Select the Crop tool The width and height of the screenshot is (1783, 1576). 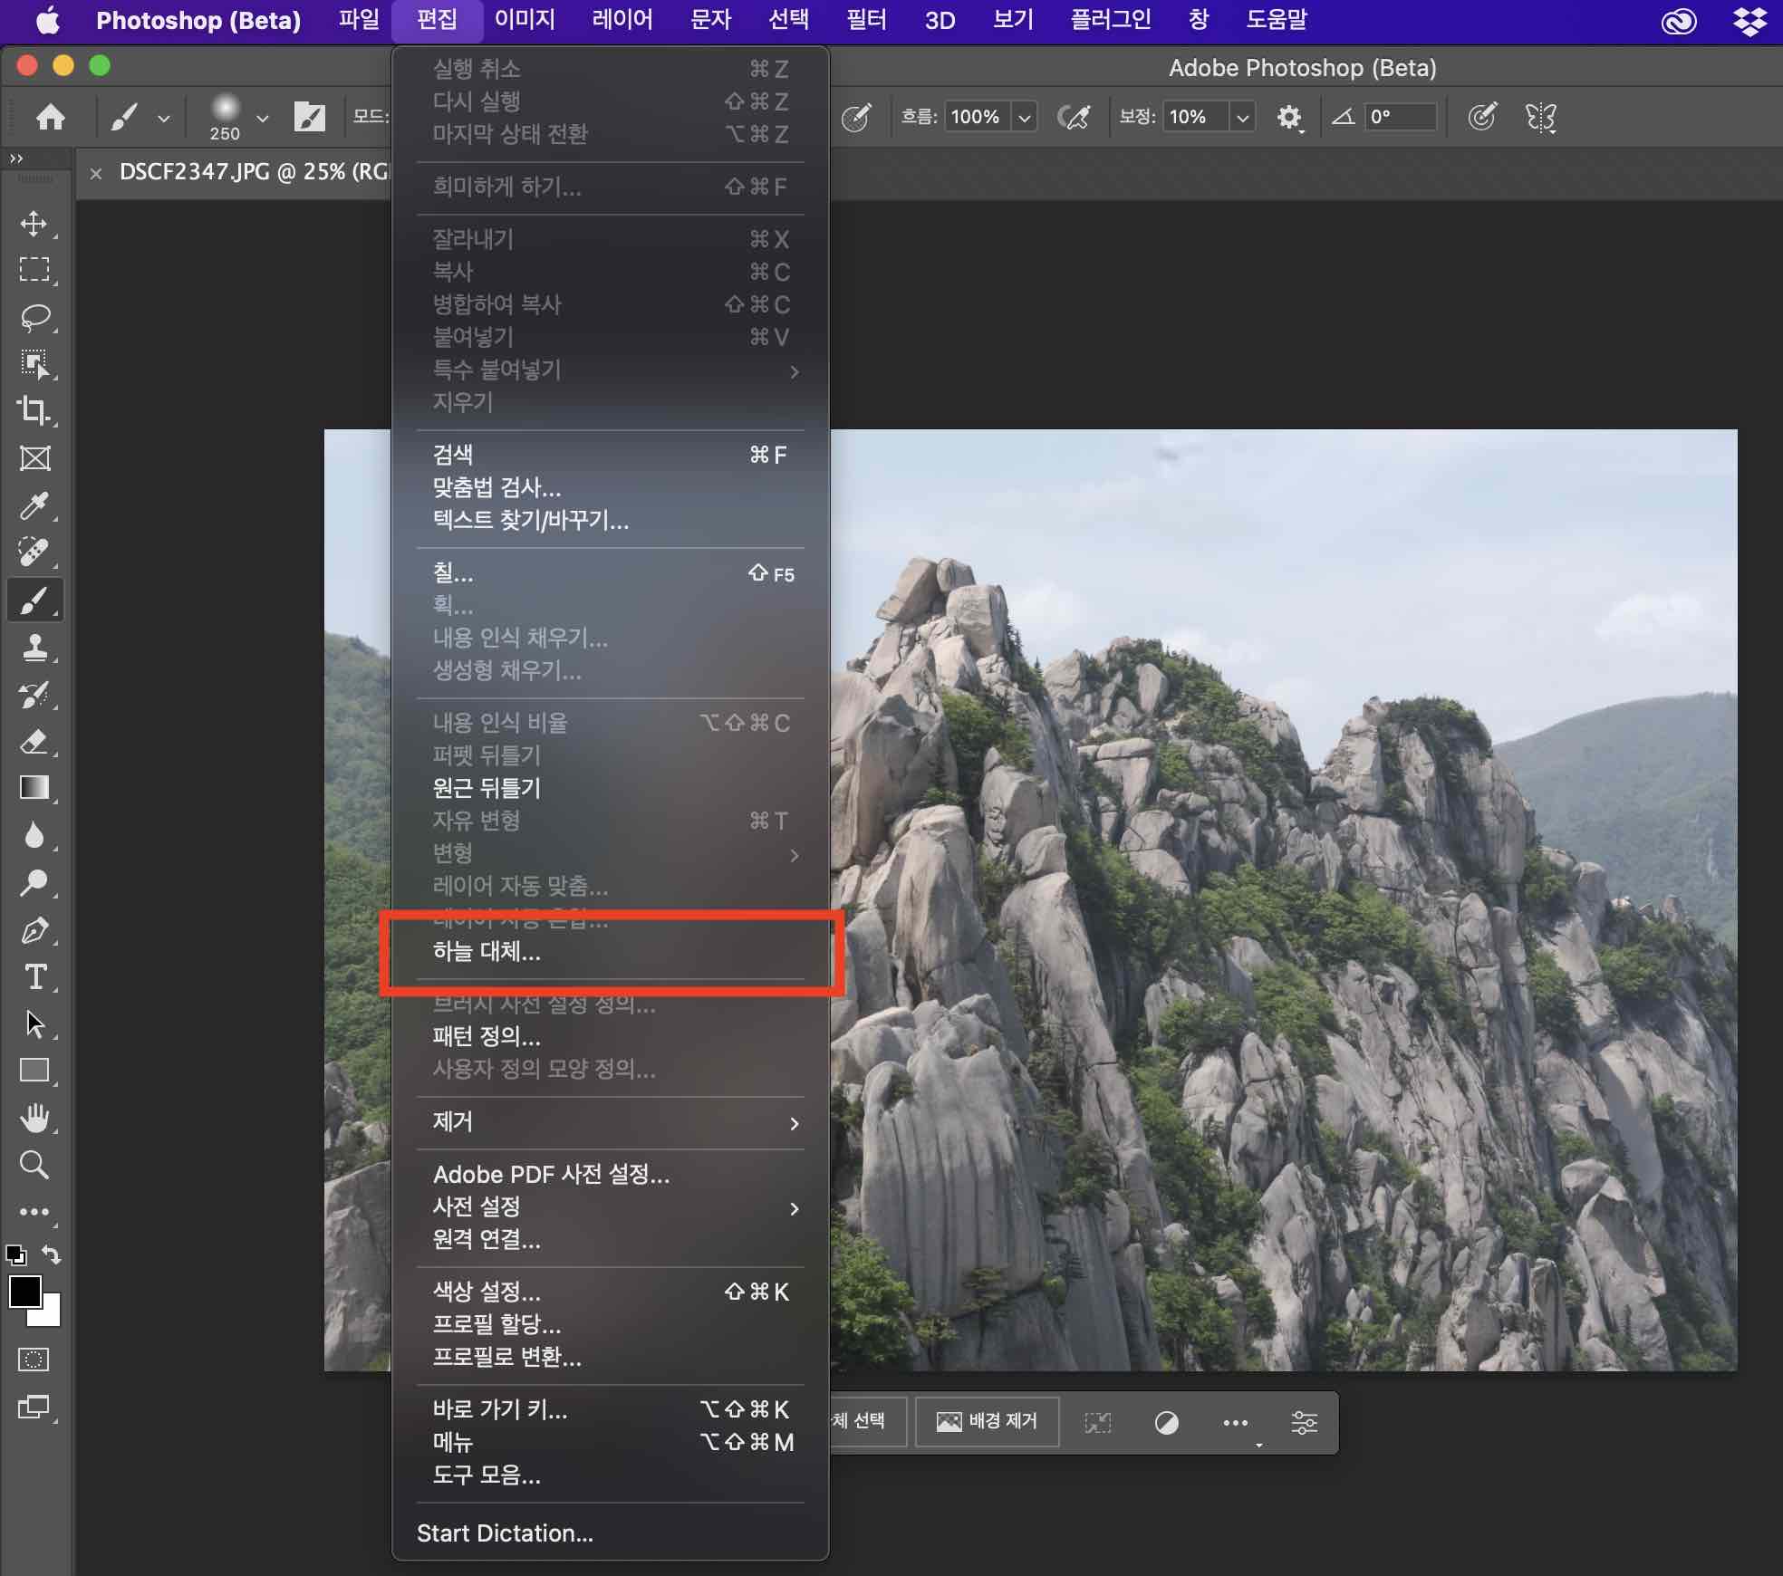point(34,410)
